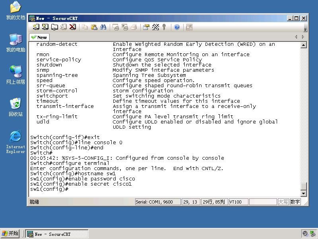Viewport: 318px width, 239px height.
Task: Click the rightmost system tray icon
Action: pos(313,233)
